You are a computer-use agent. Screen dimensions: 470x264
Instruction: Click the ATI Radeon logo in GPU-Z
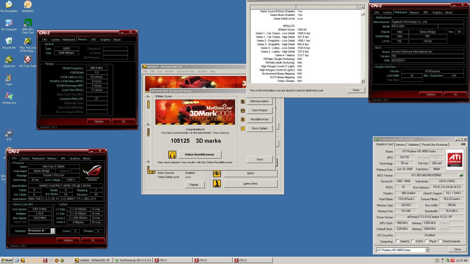(455, 160)
